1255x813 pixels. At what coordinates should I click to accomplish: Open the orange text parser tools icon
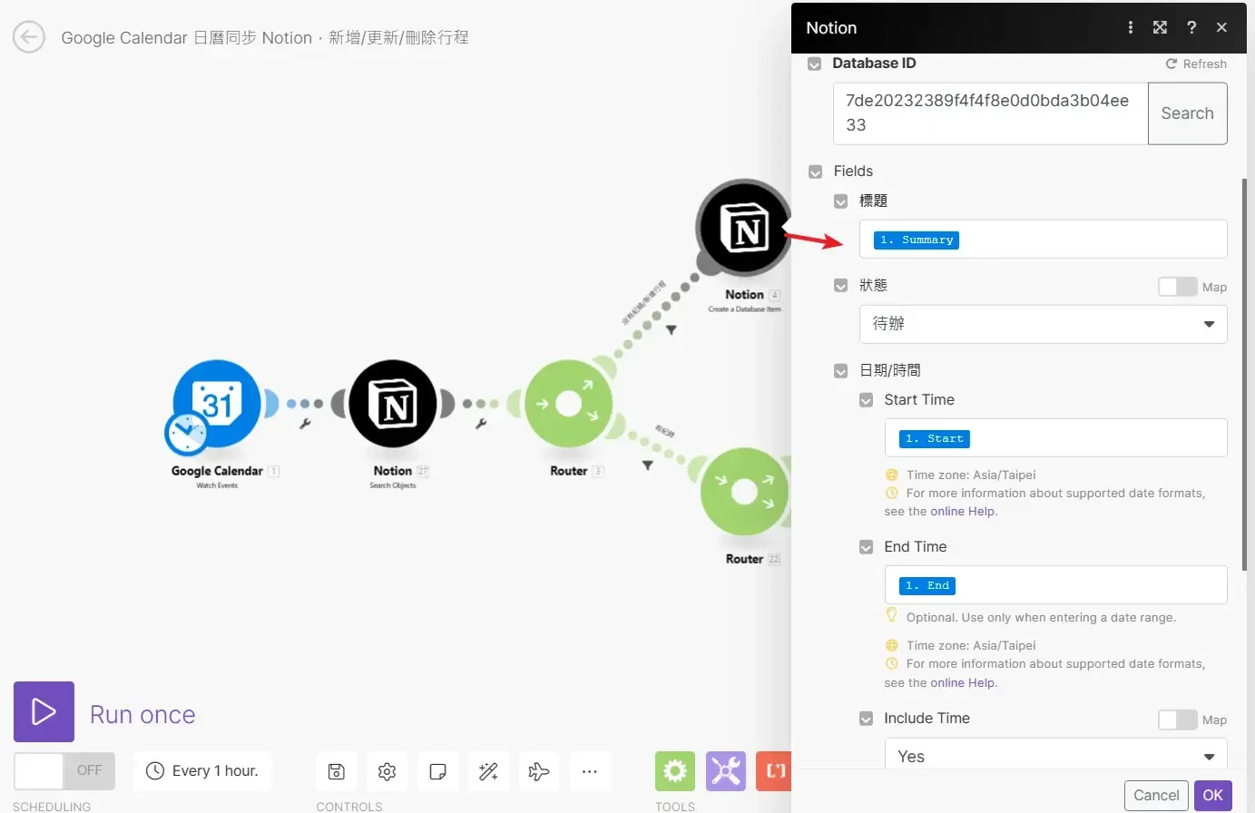pyautogui.click(x=773, y=771)
